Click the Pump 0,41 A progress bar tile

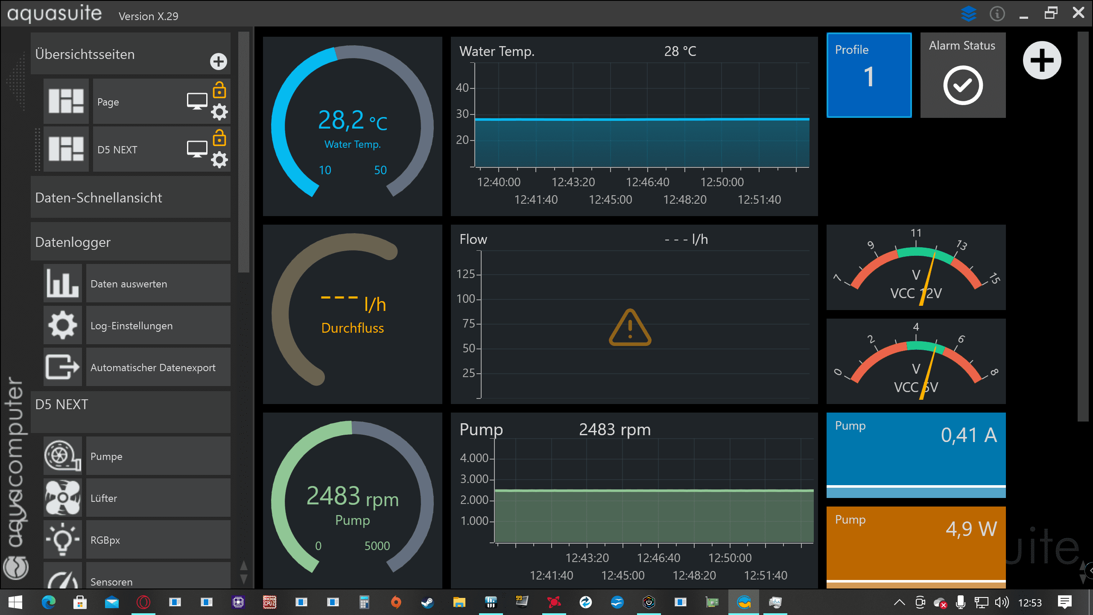point(916,455)
